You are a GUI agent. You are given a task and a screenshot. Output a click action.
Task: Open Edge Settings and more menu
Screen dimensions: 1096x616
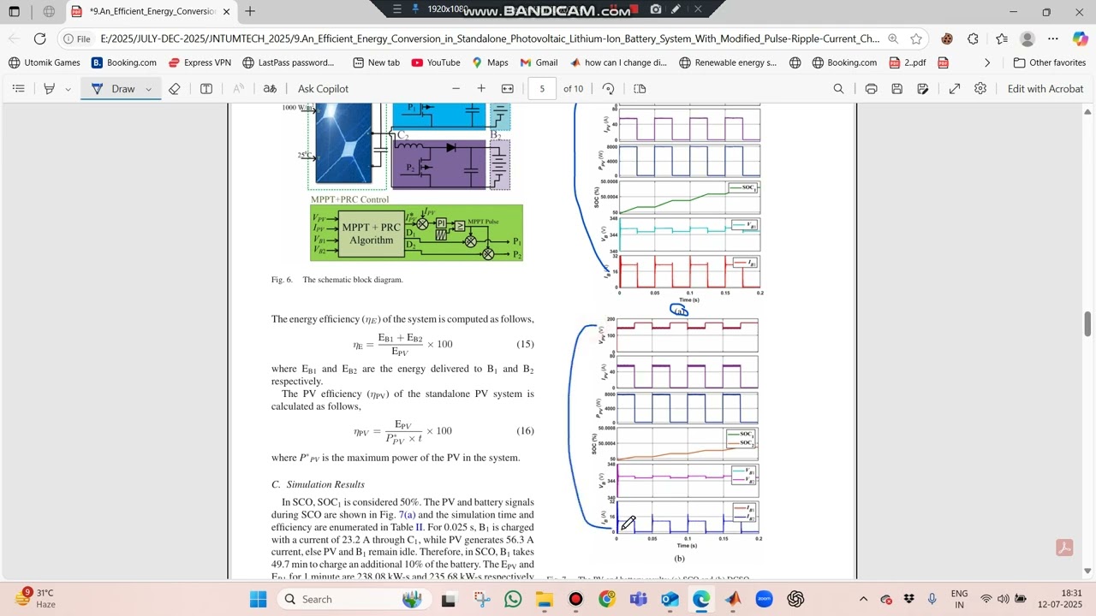click(1053, 38)
